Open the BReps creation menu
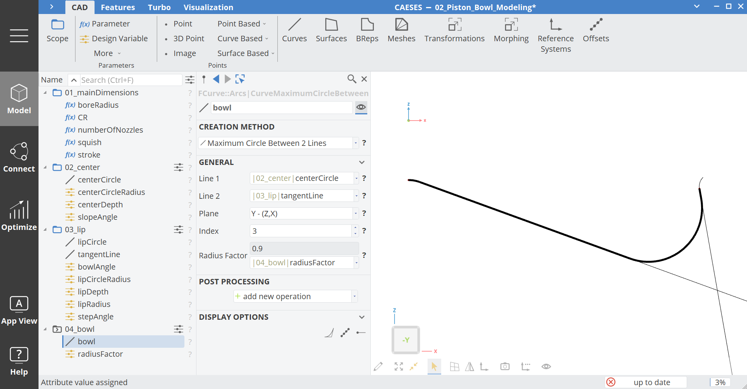 coord(367,30)
